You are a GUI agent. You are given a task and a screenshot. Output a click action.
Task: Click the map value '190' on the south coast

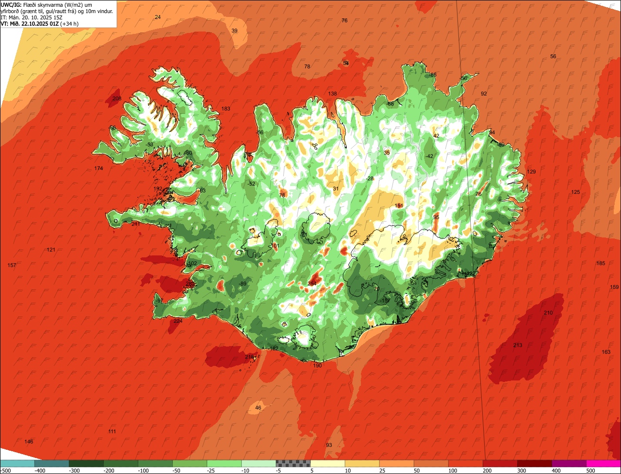point(317,365)
